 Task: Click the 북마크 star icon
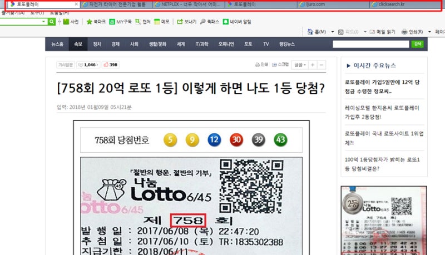coord(89,22)
